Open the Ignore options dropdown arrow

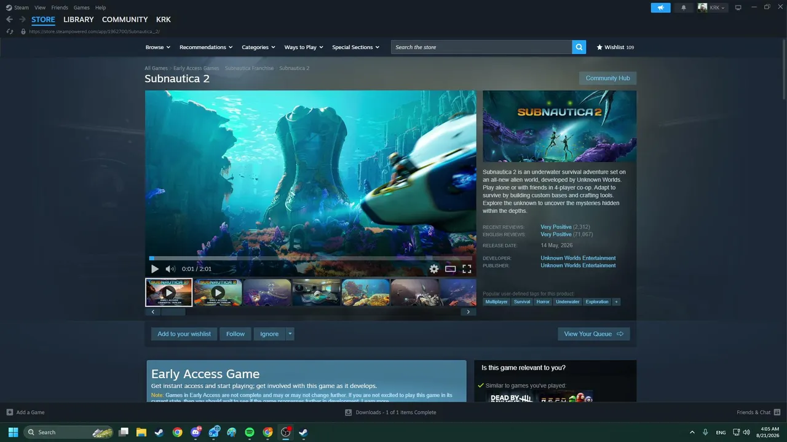[x=290, y=334]
